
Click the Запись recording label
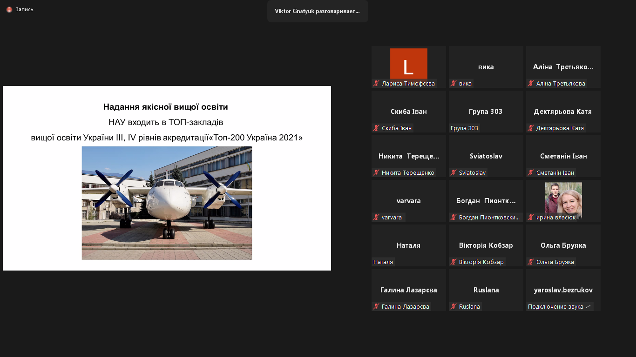25,9
